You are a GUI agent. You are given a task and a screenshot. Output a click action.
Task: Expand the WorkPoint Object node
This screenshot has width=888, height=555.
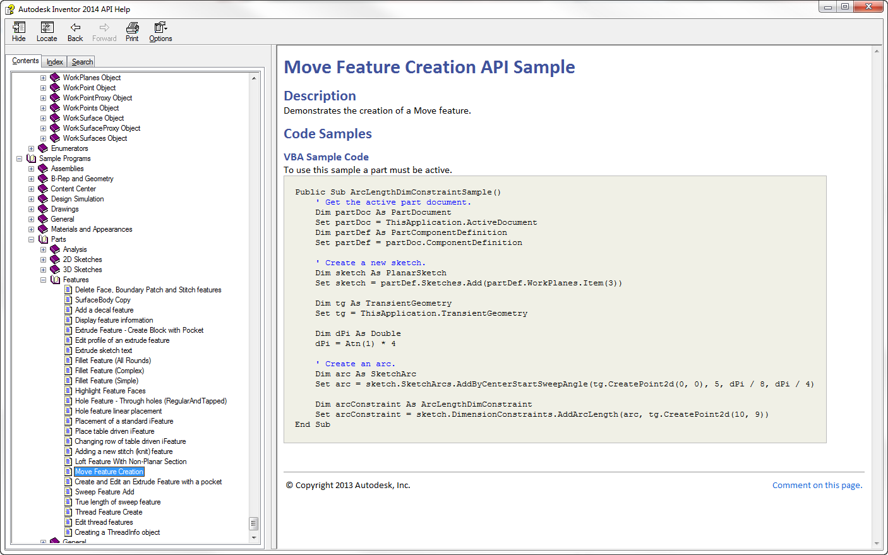[x=43, y=88]
